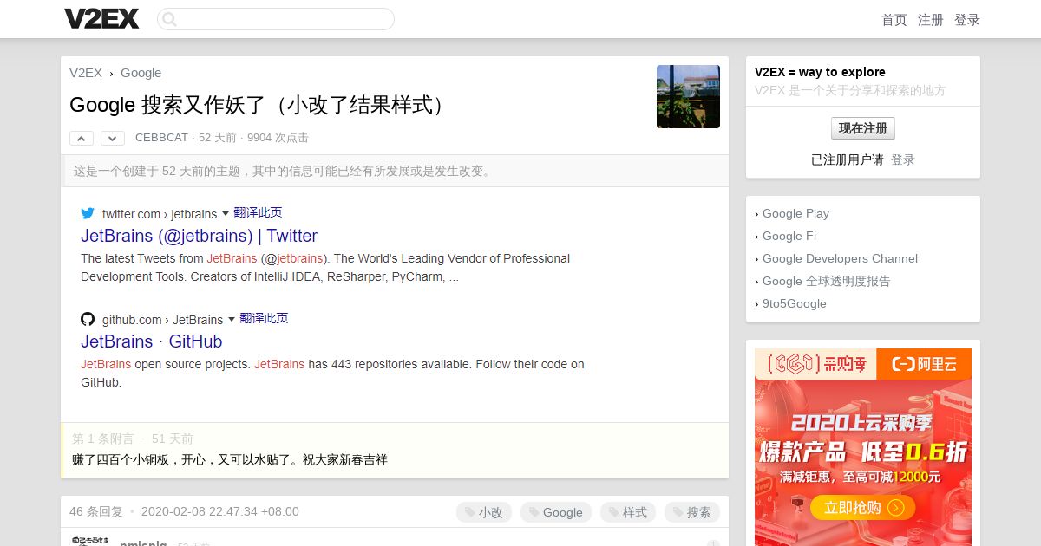The width and height of the screenshot is (1041, 546).
Task: Click the 9904 次点击 view count
Action: coord(278,138)
